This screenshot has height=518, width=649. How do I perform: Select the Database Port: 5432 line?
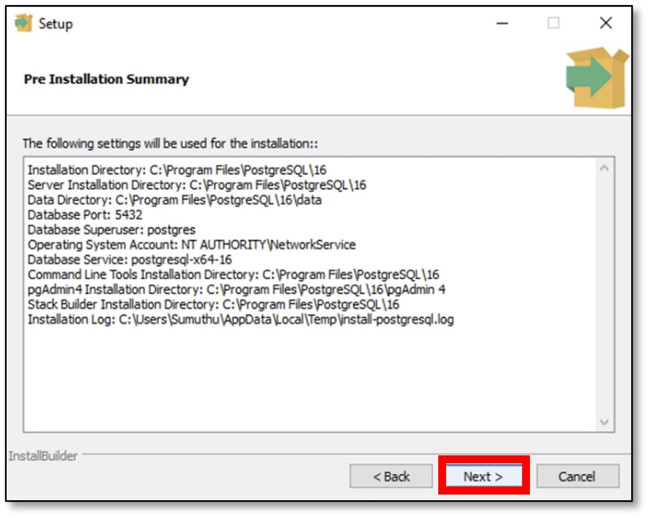click(85, 215)
